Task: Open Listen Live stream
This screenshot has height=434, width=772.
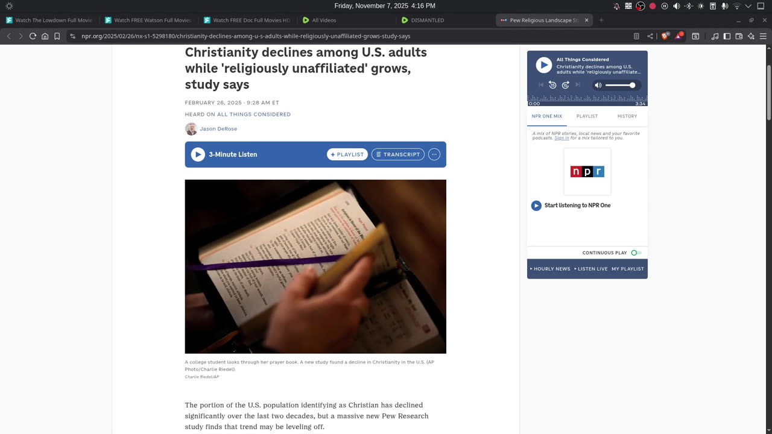Action: (x=591, y=269)
